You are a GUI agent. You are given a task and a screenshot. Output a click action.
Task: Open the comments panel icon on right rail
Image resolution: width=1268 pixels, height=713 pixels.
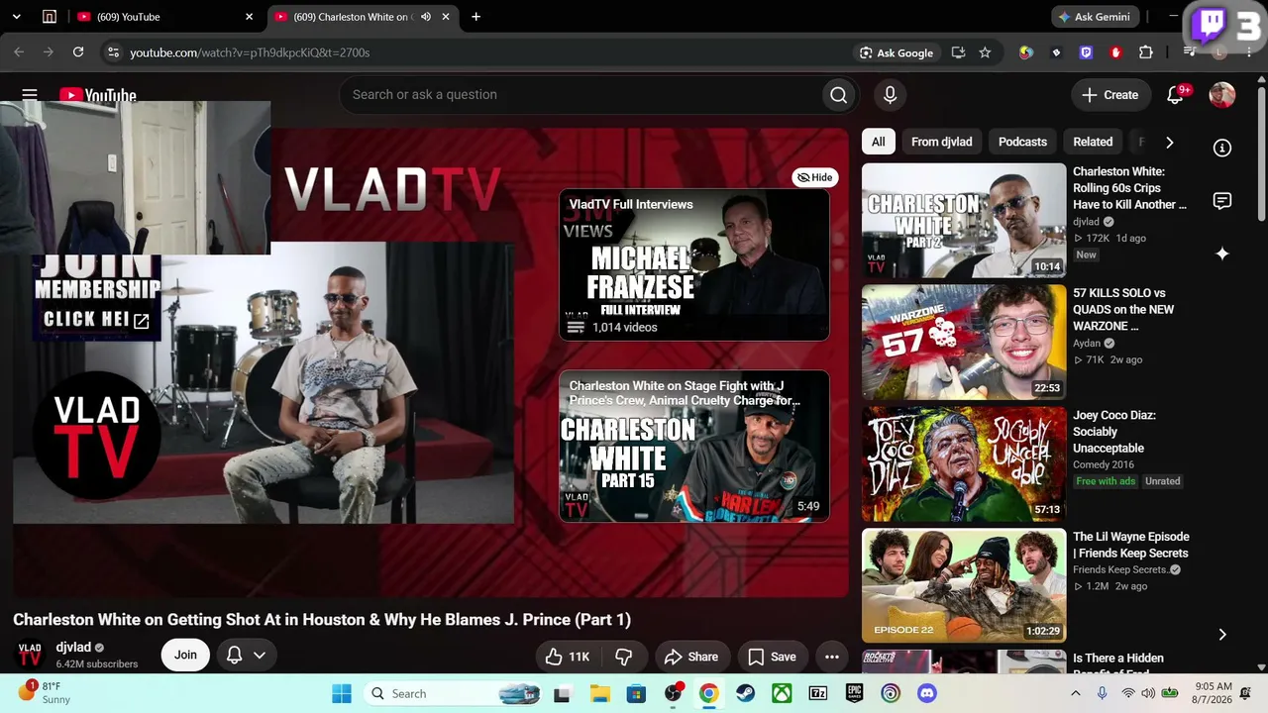(1222, 201)
